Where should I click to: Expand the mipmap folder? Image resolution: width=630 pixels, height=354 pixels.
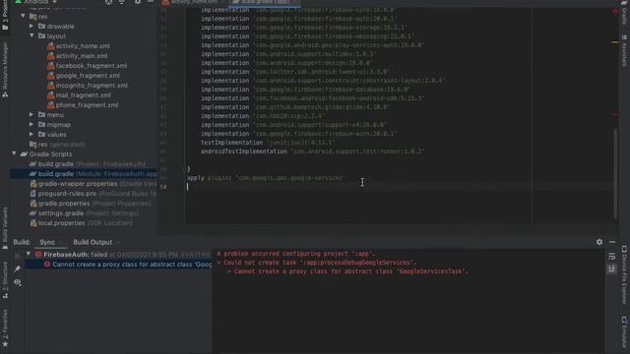pos(31,125)
